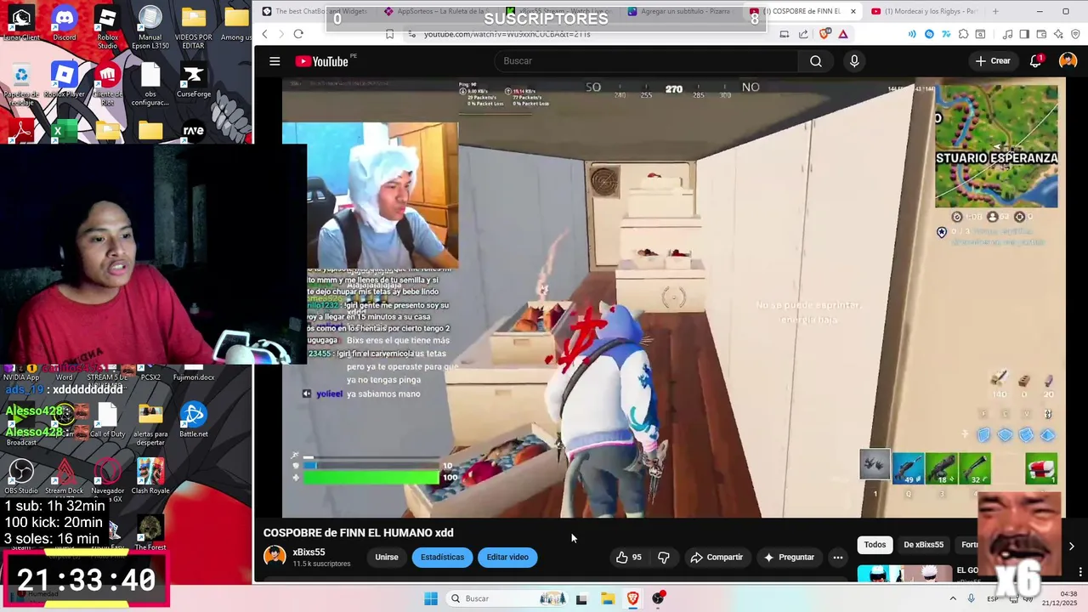The image size is (1088, 612).
Task: Click the Editar video button
Action: [x=507, y=558]
